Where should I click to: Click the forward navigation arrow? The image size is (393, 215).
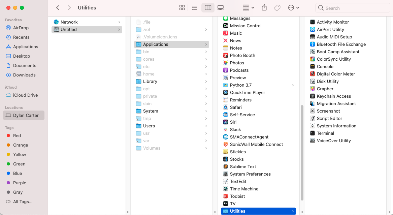click(x=69, y=7)
